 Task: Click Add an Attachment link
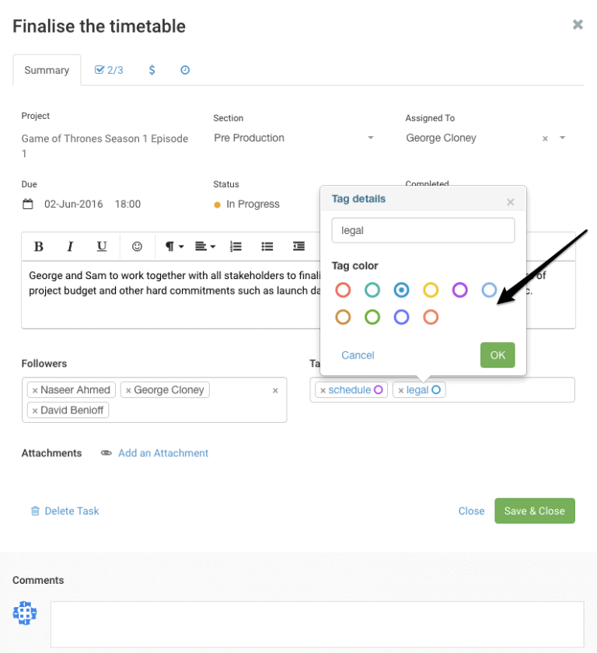tap(162, 452)
